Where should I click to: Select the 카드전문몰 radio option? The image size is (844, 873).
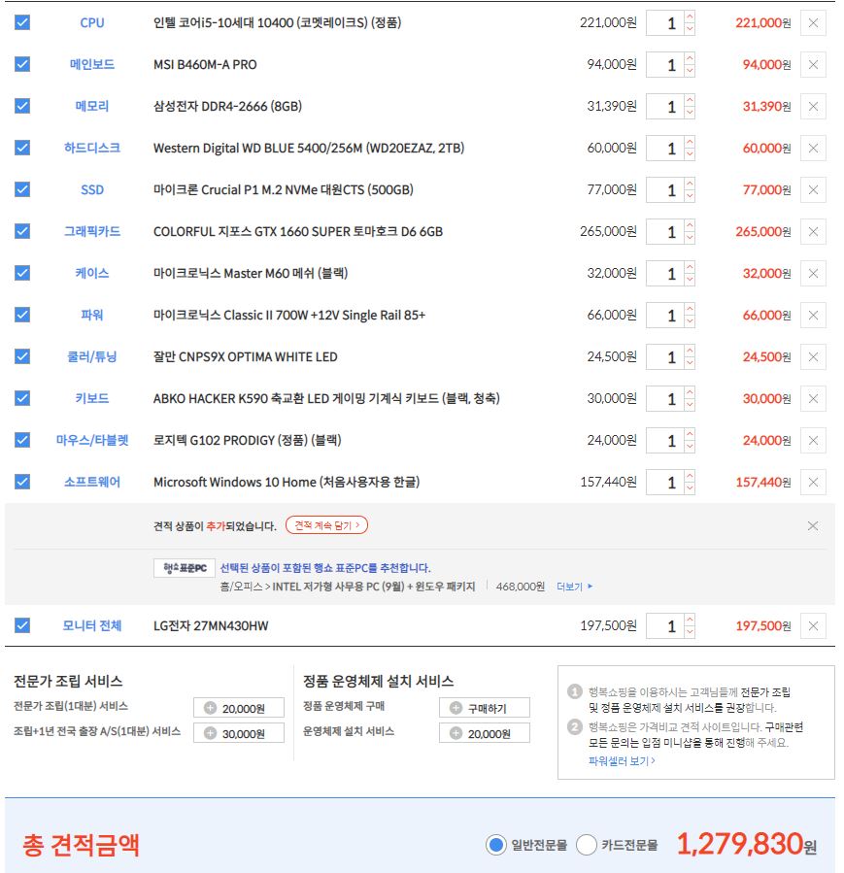tap(587, 845)
